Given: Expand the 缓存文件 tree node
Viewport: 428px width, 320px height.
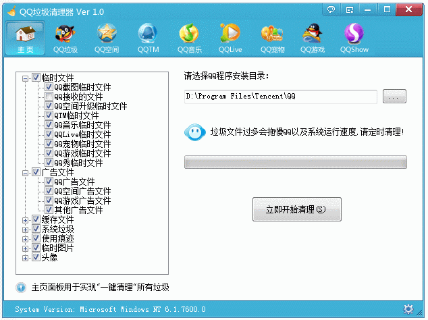Looking at the screenshot, I should pos(25,220).
